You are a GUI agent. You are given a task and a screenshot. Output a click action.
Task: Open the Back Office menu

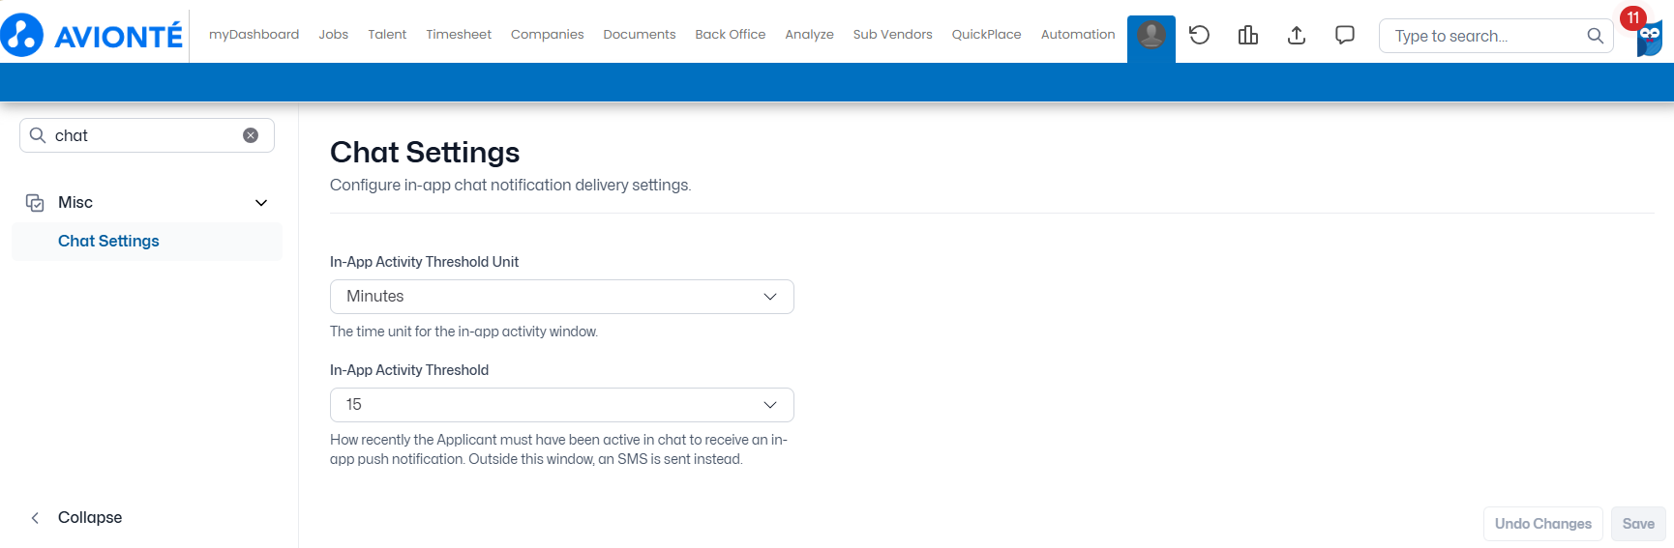tap(731, 35)
